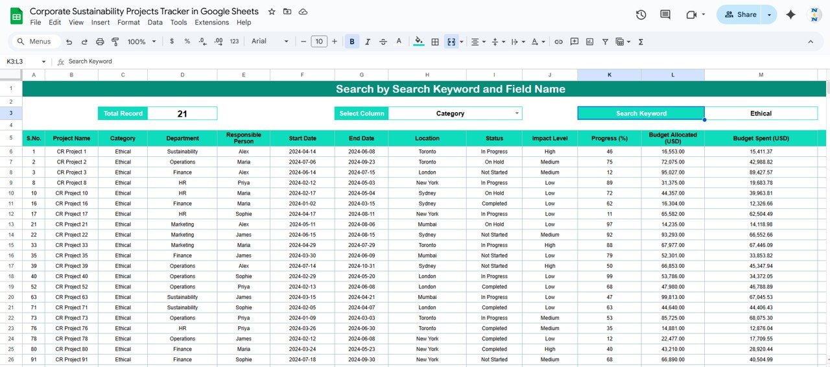Screen dimensions: 830x367
Task: Open the 100% zoom dropdown
Action: coord(141,41)
